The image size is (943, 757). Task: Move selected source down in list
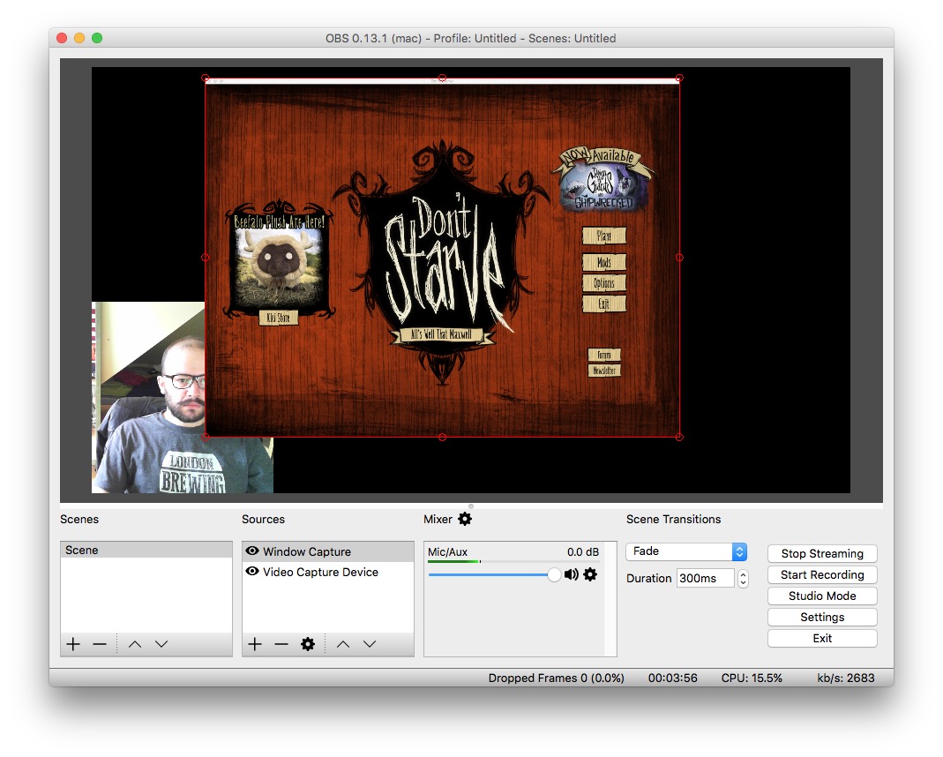(x=370, y=644)
